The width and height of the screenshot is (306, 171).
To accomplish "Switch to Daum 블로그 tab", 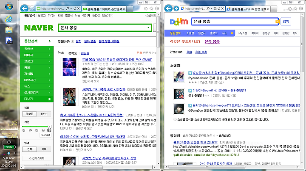I will point(214,33).
